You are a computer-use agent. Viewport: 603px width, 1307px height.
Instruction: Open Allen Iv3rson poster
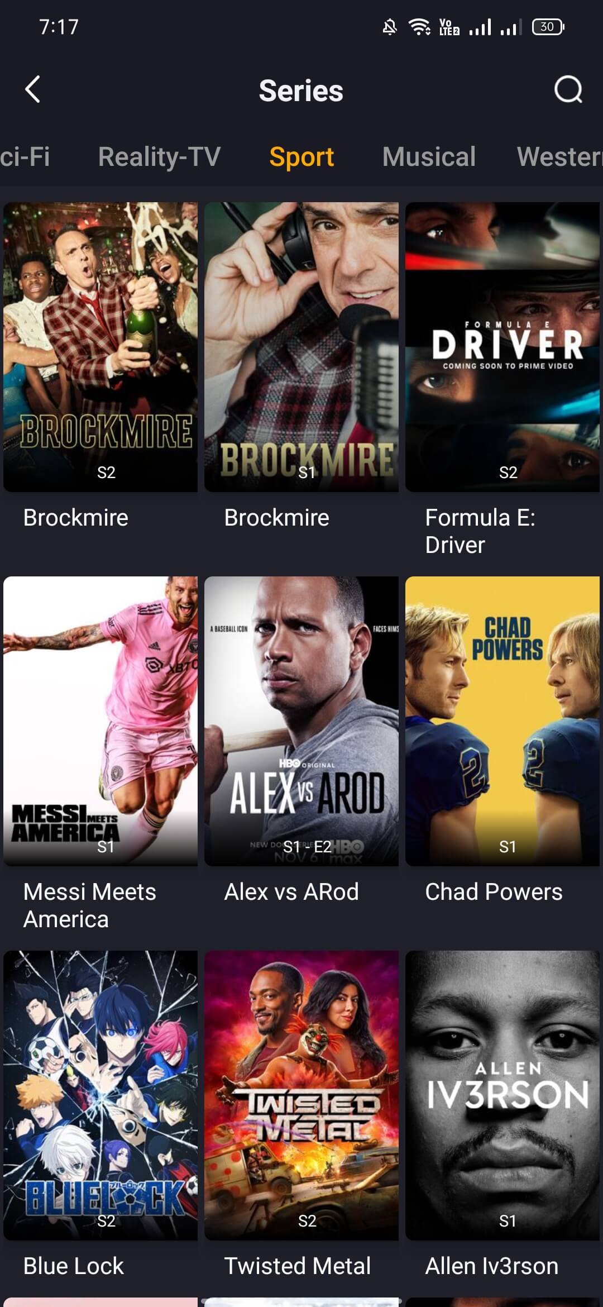[x=502, y=1095]
